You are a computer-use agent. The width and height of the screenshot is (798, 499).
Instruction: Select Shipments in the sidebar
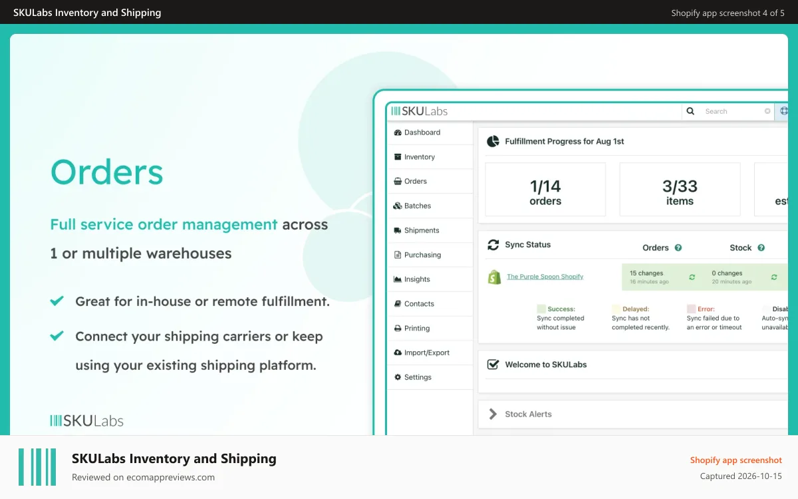click(x=430, y=230)
